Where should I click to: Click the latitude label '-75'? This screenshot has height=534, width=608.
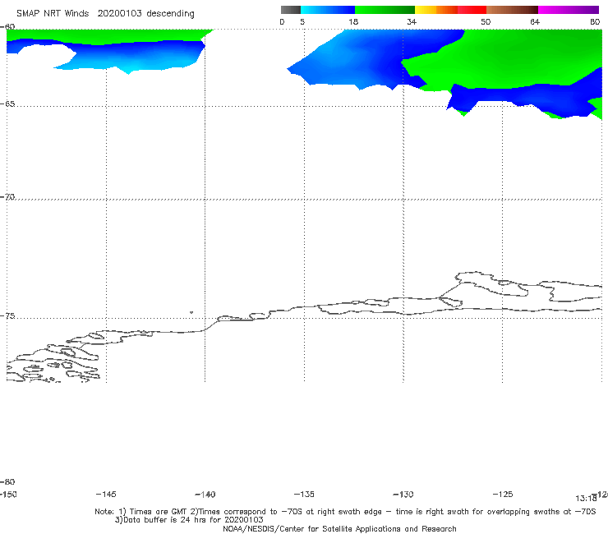(7, 316)
